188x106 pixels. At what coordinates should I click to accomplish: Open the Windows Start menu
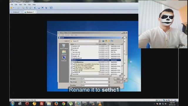tap(12, 104)
